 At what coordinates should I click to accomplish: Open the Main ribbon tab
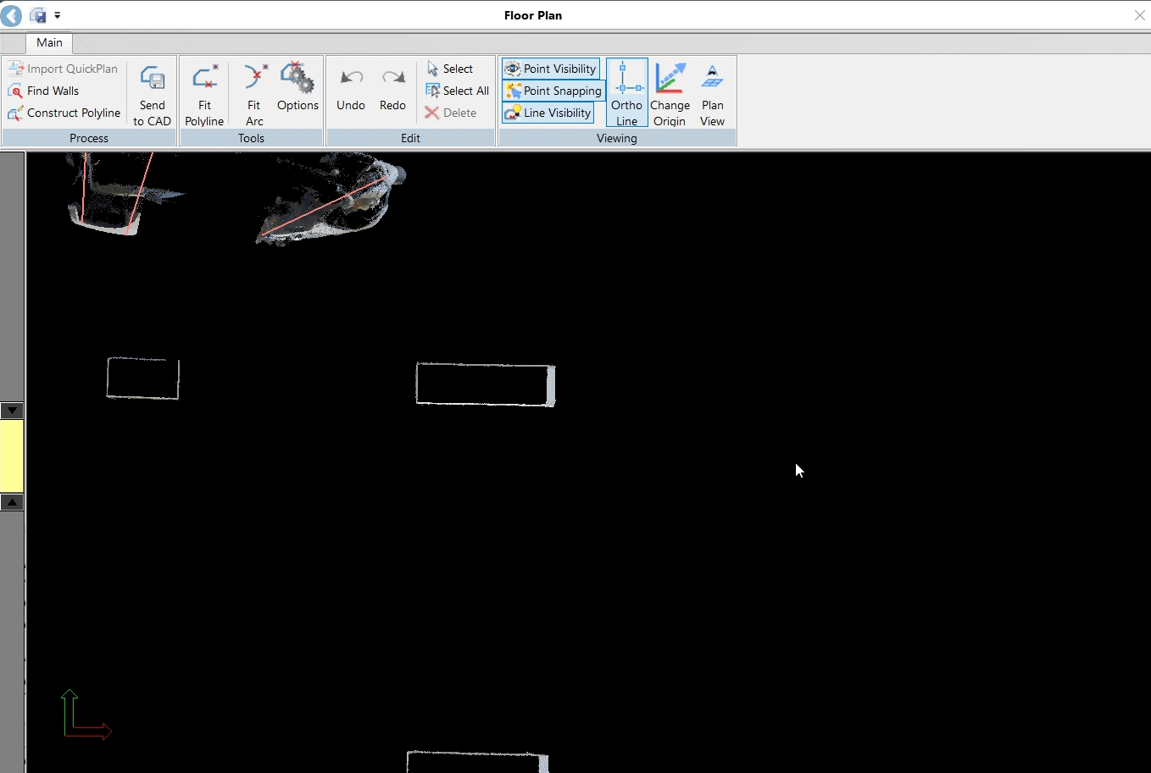pos(49,42)
